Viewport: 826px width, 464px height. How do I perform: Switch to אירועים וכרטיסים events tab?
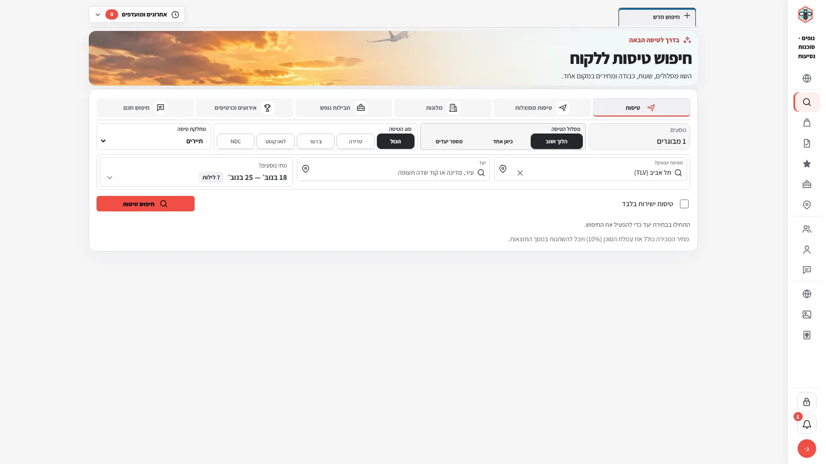(244, 108)
